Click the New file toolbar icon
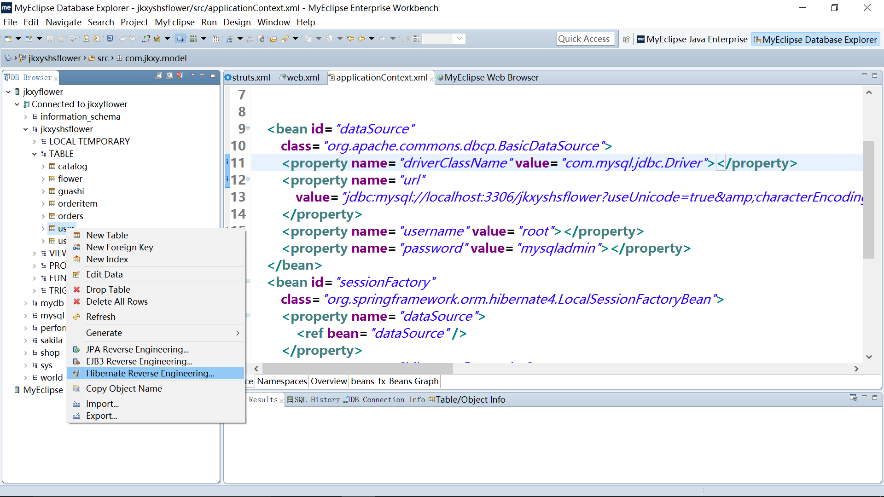The height and width of the screenshot is (497, 884). (x=8, y=39)
